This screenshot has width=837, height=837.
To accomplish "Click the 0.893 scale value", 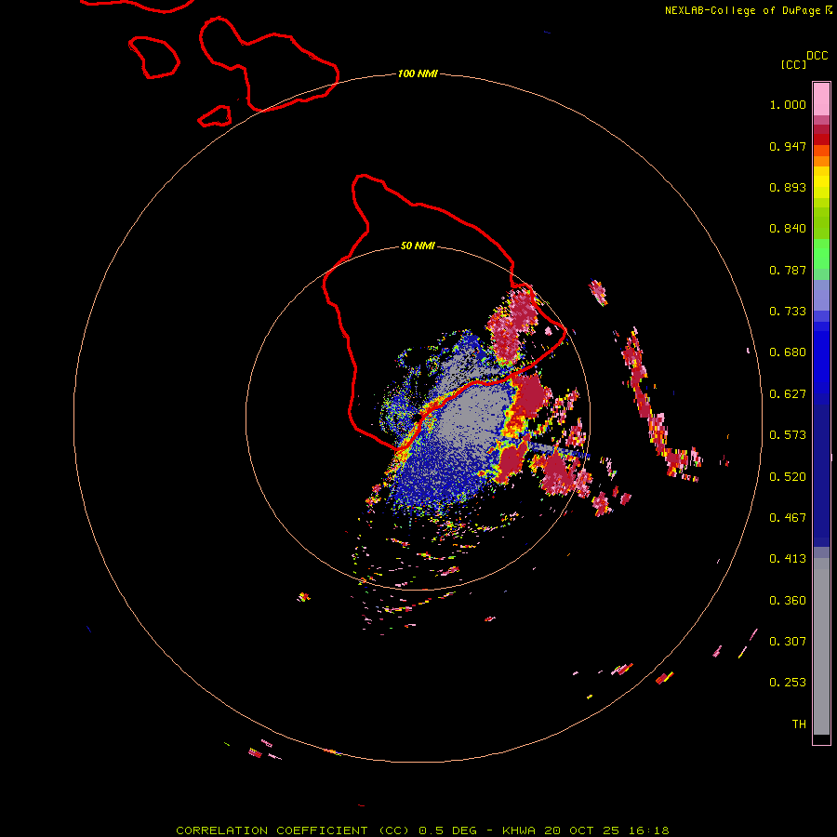I will tap(788, 187).
